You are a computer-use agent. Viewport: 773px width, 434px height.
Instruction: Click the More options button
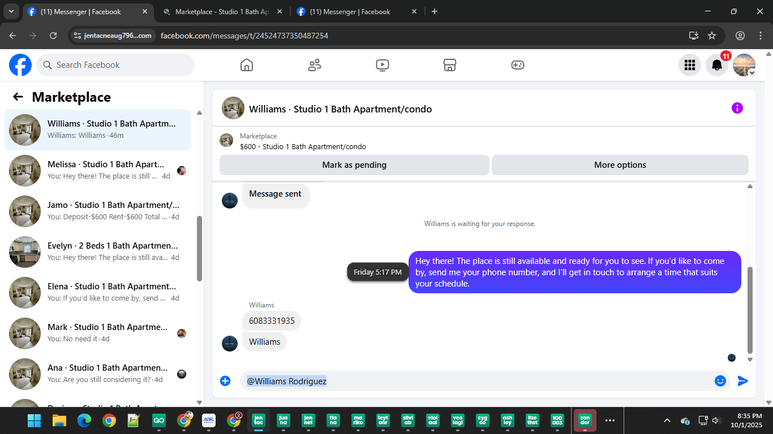[620, 165]
